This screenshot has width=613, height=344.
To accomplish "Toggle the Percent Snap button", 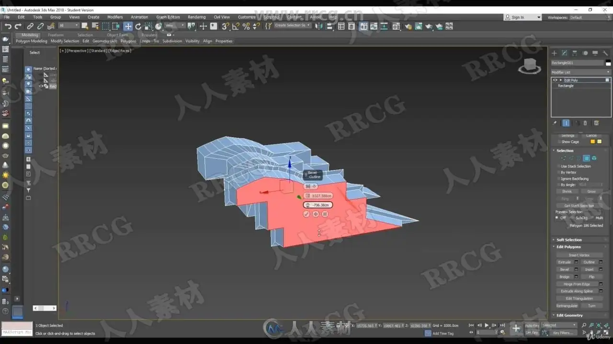I will [246, 26].
